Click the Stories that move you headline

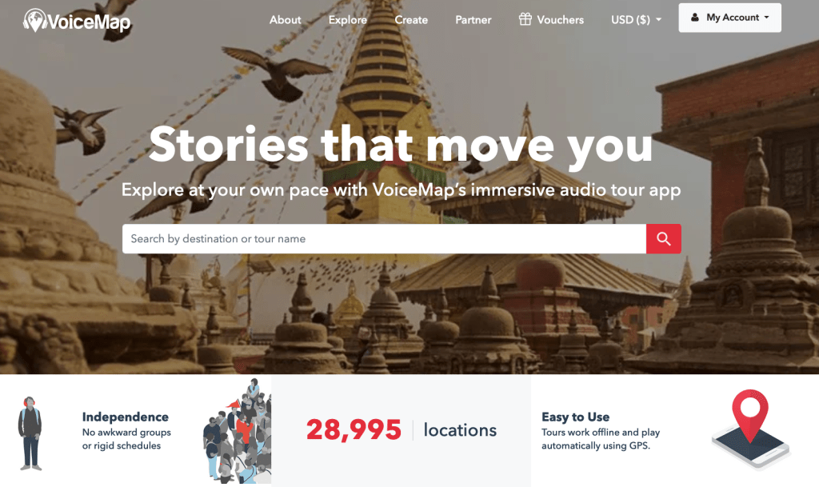[401, 145]
